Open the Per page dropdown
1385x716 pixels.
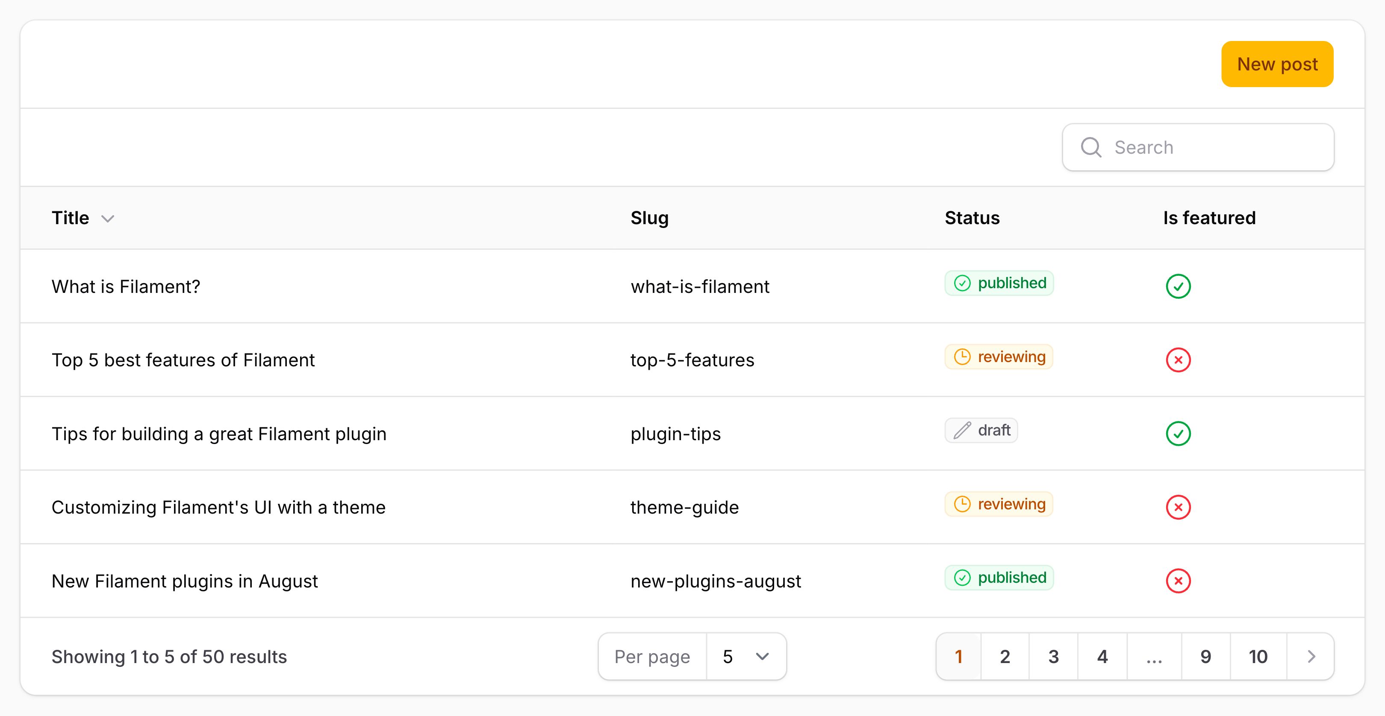pyautogui.click(x=746, y=656)
